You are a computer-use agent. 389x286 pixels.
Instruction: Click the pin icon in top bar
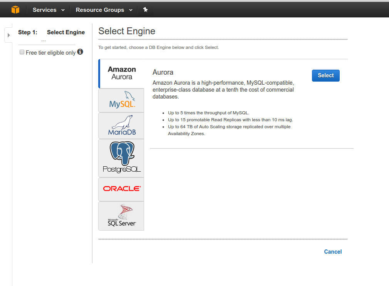click(145, 10)
